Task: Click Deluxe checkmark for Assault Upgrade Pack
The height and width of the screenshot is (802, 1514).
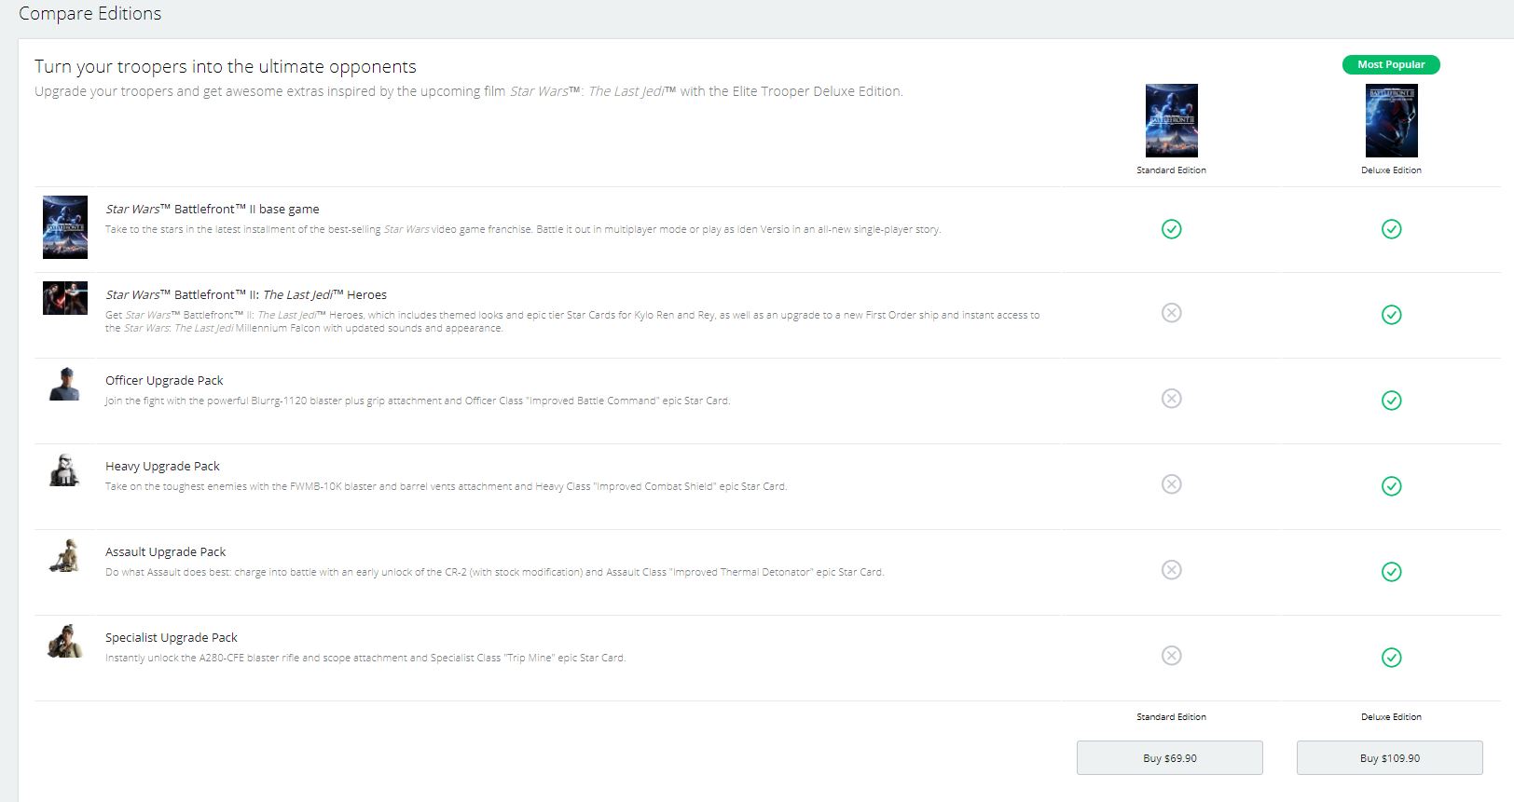Action: (x=1391, y=572)
